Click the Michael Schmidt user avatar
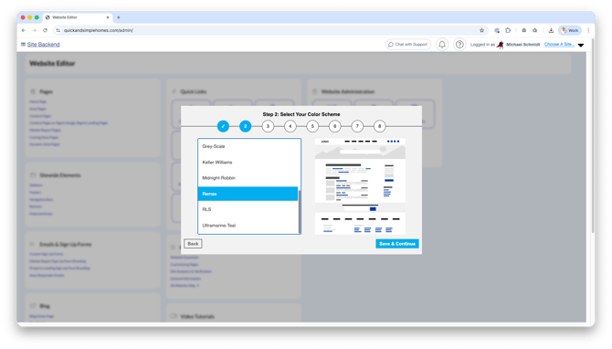Viewport: 612px width, 349px height. [x=500, y=45]
